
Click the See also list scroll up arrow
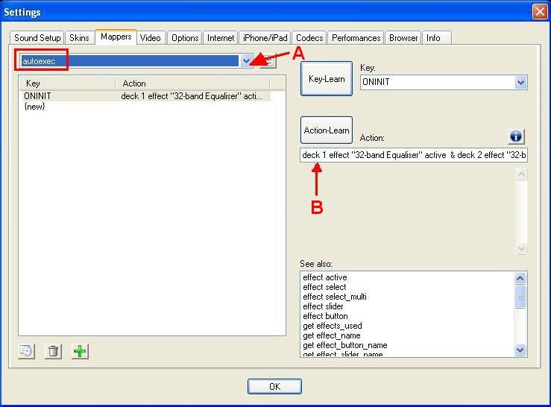pos(520,278)
